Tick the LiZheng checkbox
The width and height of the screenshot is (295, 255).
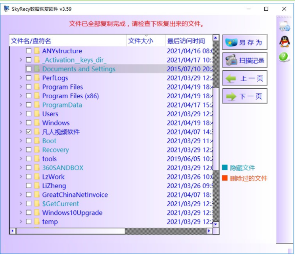[x=28, y=186]
